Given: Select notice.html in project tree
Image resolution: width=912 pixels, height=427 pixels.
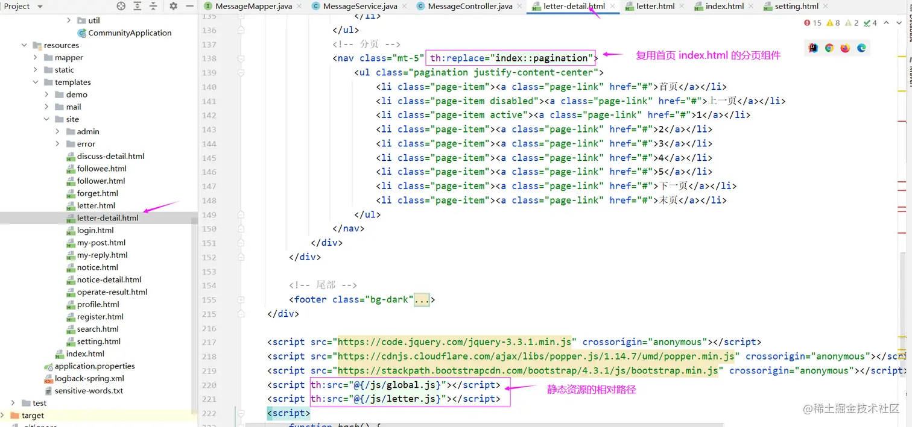Looking at the screenshot, I should (x=97, y=267).
